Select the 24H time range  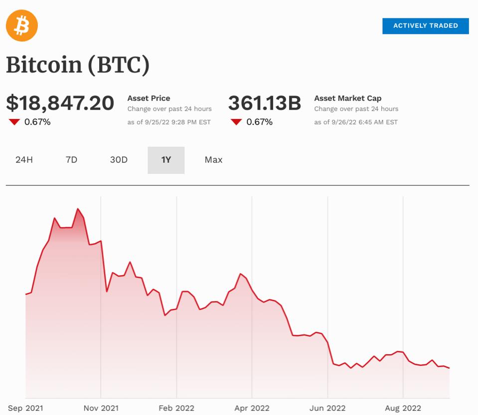pos(24,160)
